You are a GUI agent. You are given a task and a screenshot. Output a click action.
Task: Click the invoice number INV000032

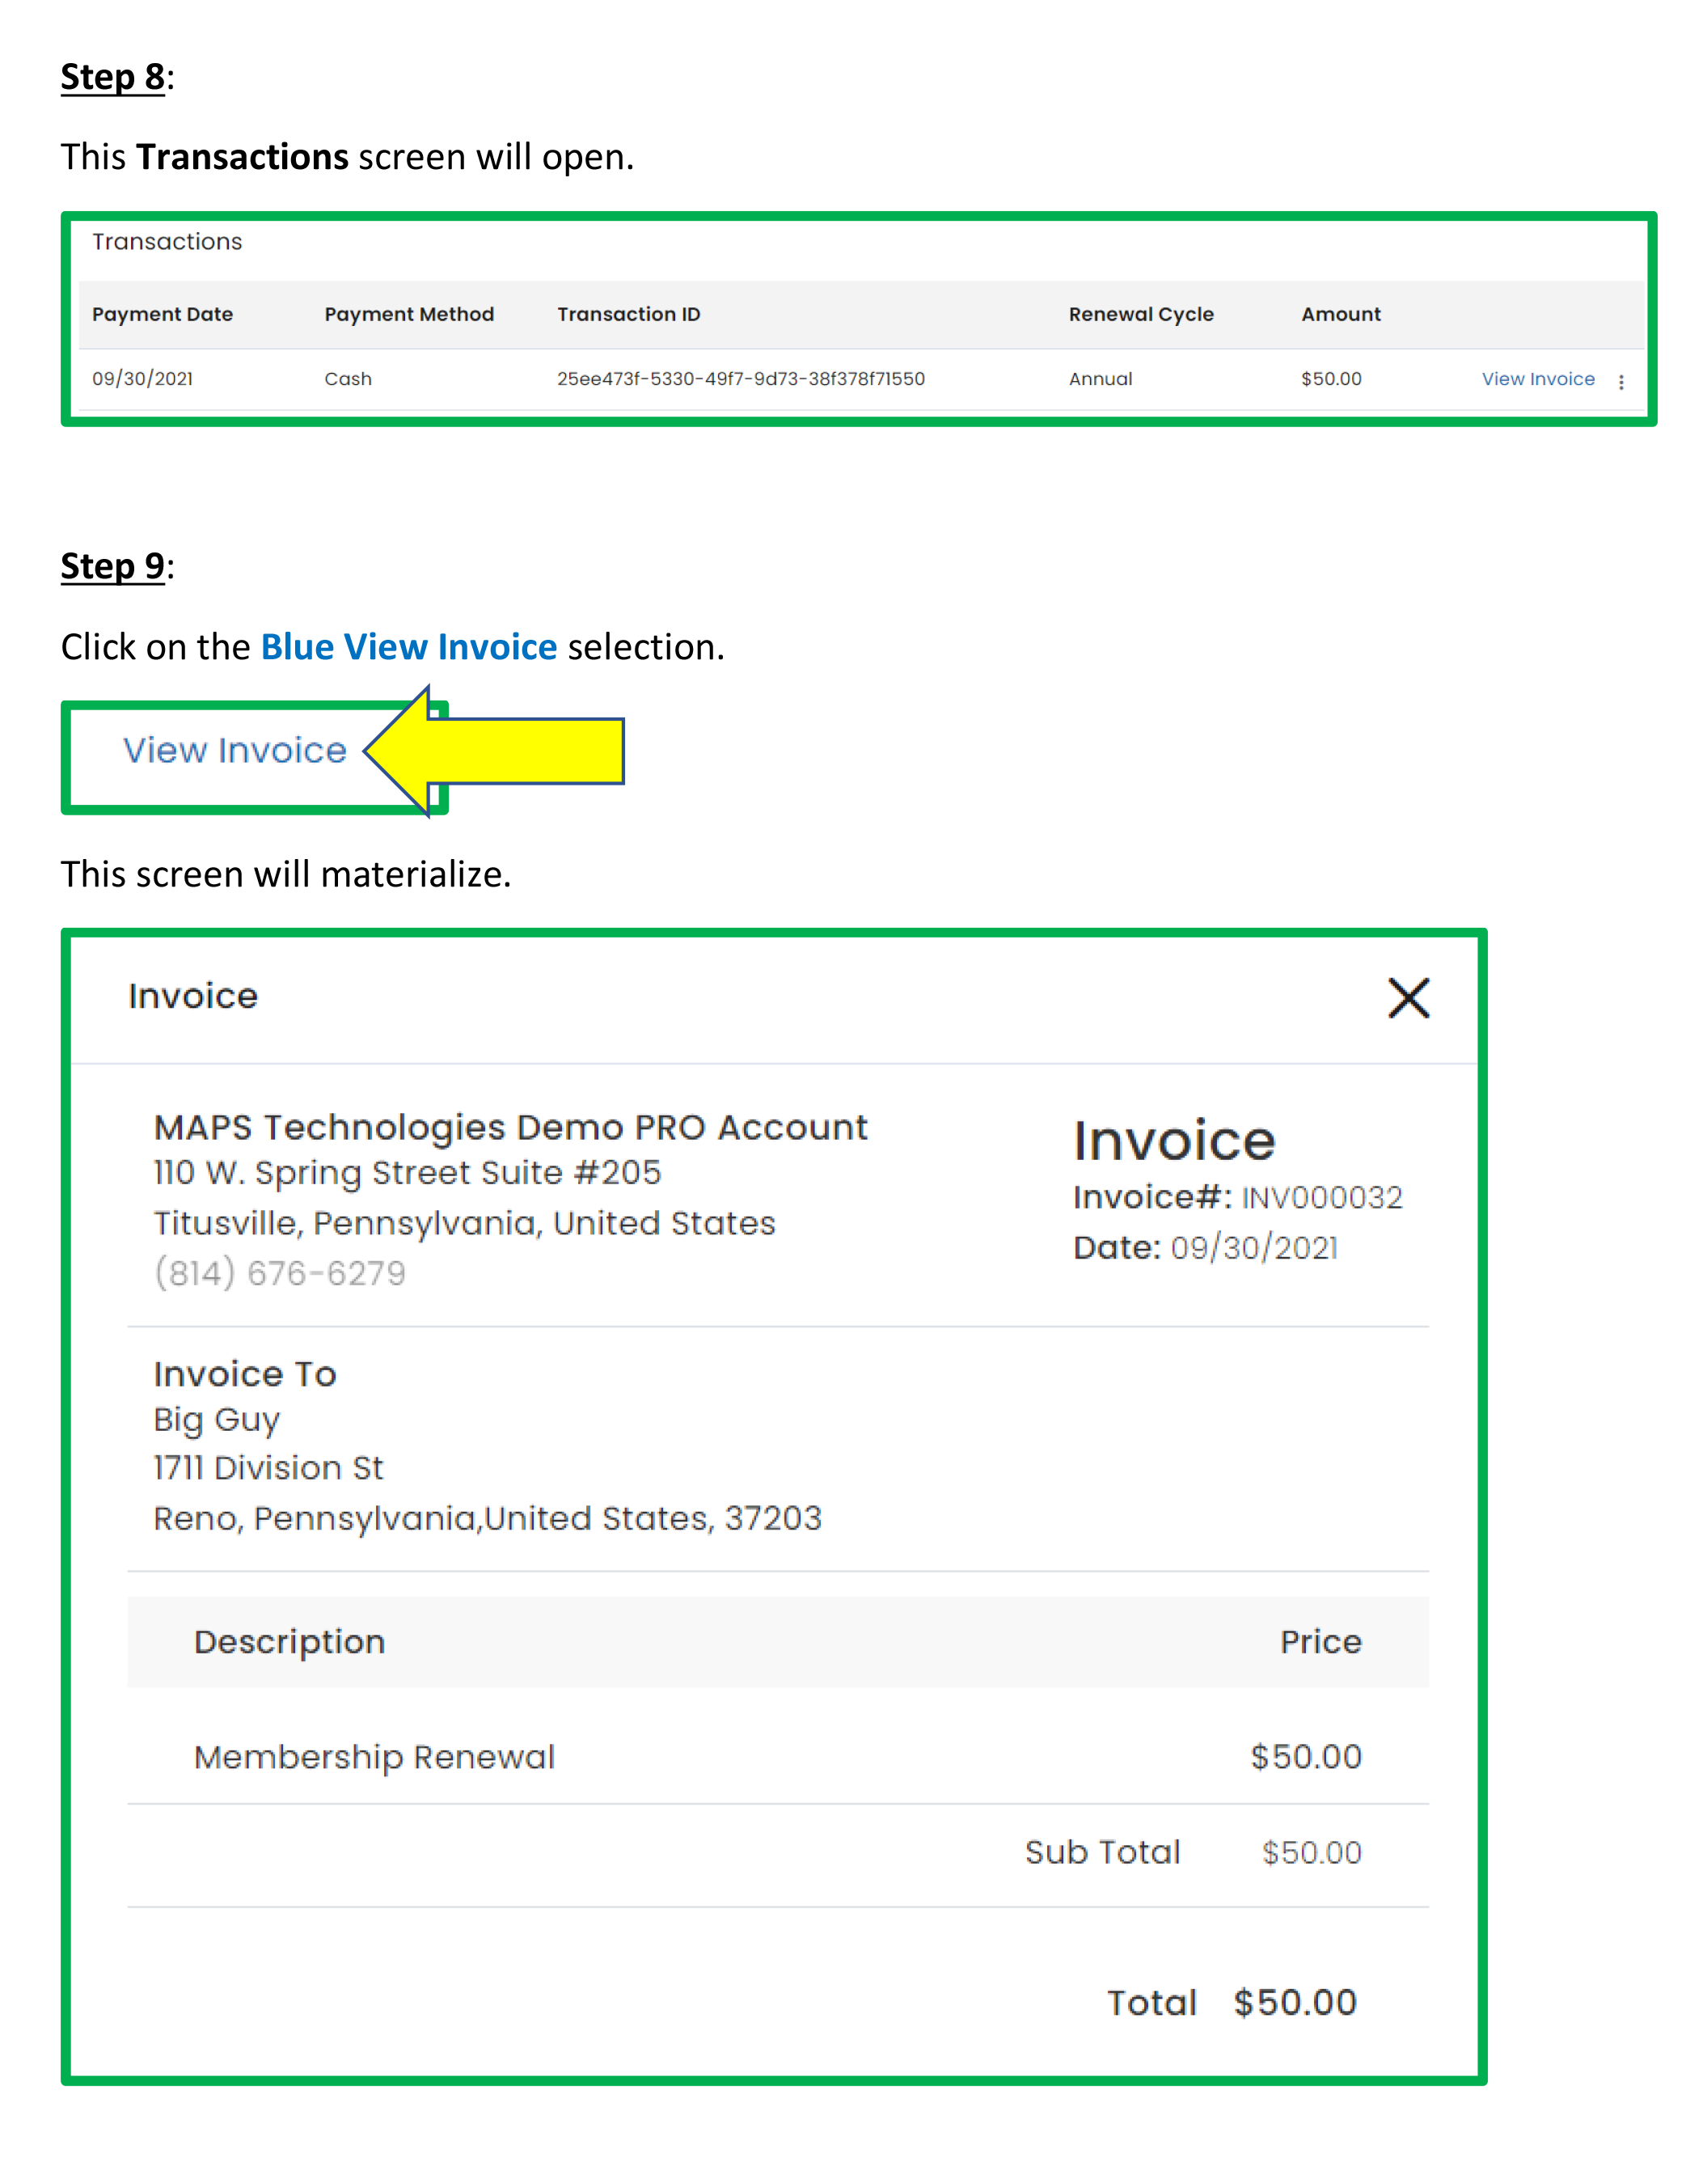[1321, 1198]
